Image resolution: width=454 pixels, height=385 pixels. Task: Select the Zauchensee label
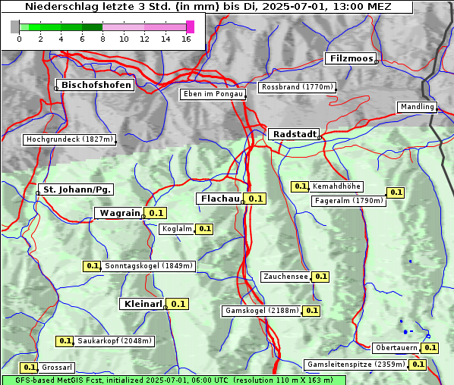pyautogui.click(x=285, y=277)
